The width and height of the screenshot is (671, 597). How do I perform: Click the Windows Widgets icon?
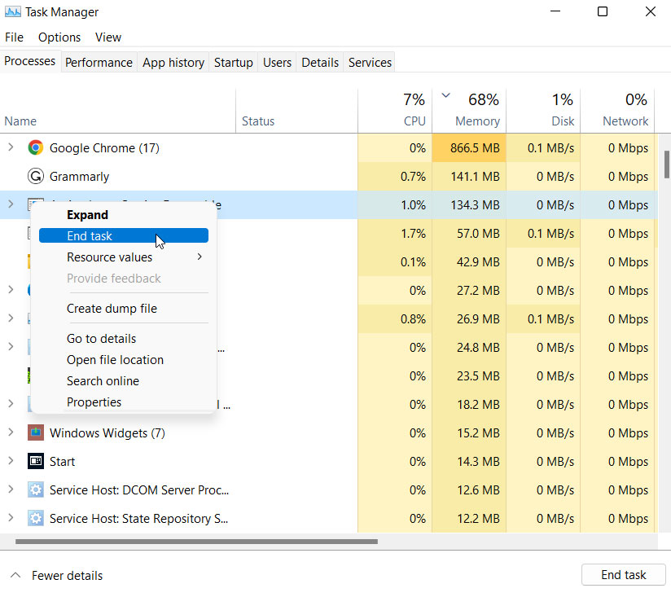[x=36, y=432]
